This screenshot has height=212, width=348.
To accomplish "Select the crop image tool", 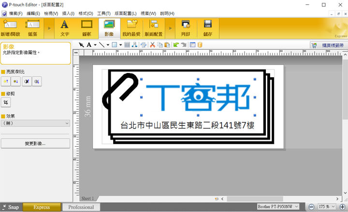I will (6, 102).
